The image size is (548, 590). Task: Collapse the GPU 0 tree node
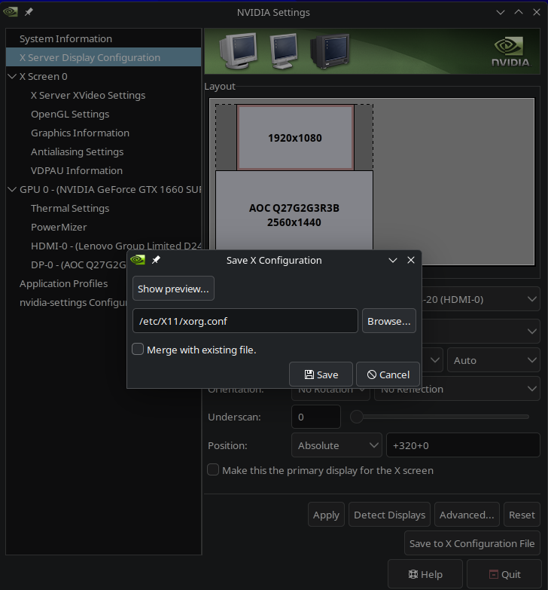click(12, 189)
